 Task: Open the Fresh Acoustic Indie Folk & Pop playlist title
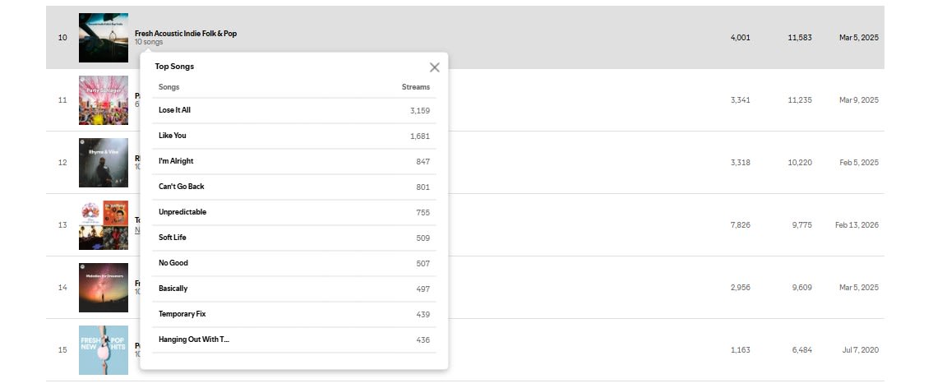[186, 34]
